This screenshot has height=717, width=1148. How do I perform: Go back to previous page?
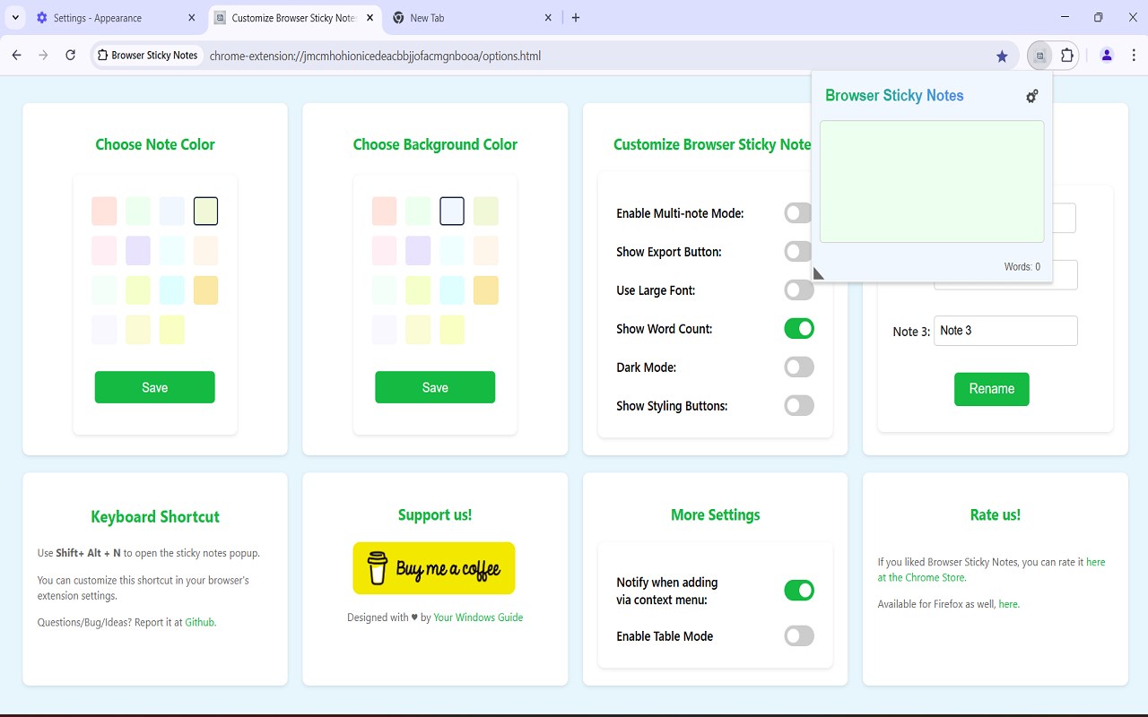pos(16,56)
